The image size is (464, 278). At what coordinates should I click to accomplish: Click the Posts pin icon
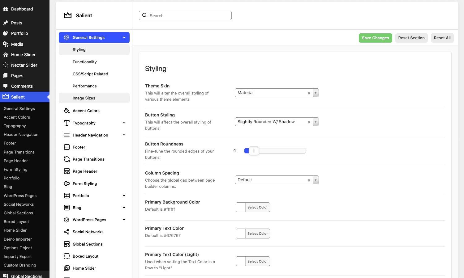[x=6, y=23]
